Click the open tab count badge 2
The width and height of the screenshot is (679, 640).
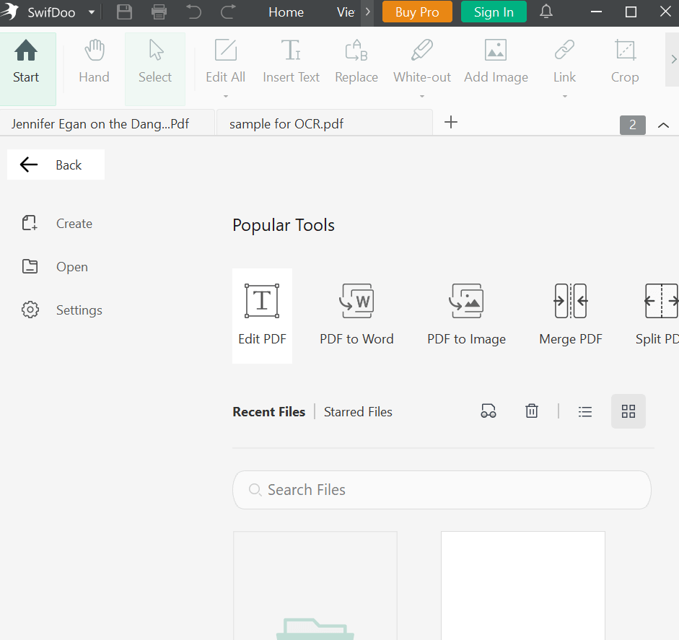tap(633, 125)
